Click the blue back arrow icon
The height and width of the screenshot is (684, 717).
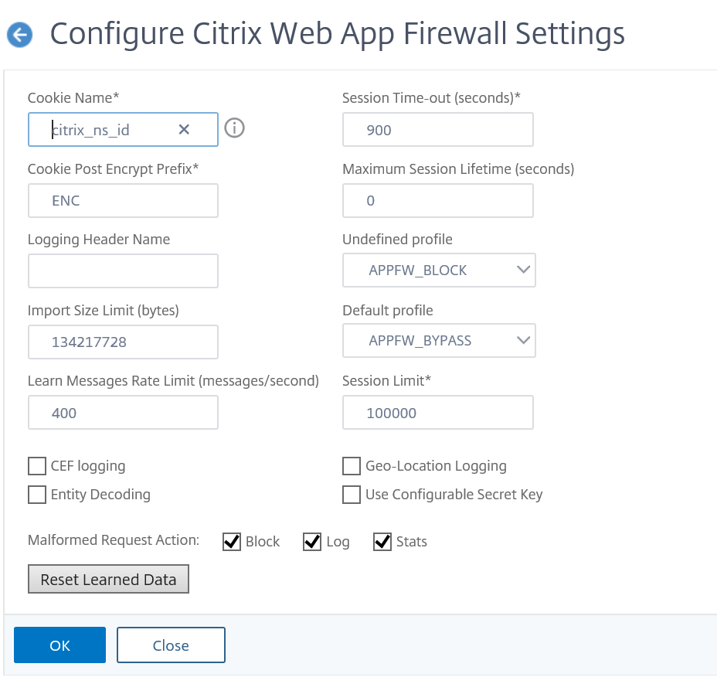coord(19,34)
